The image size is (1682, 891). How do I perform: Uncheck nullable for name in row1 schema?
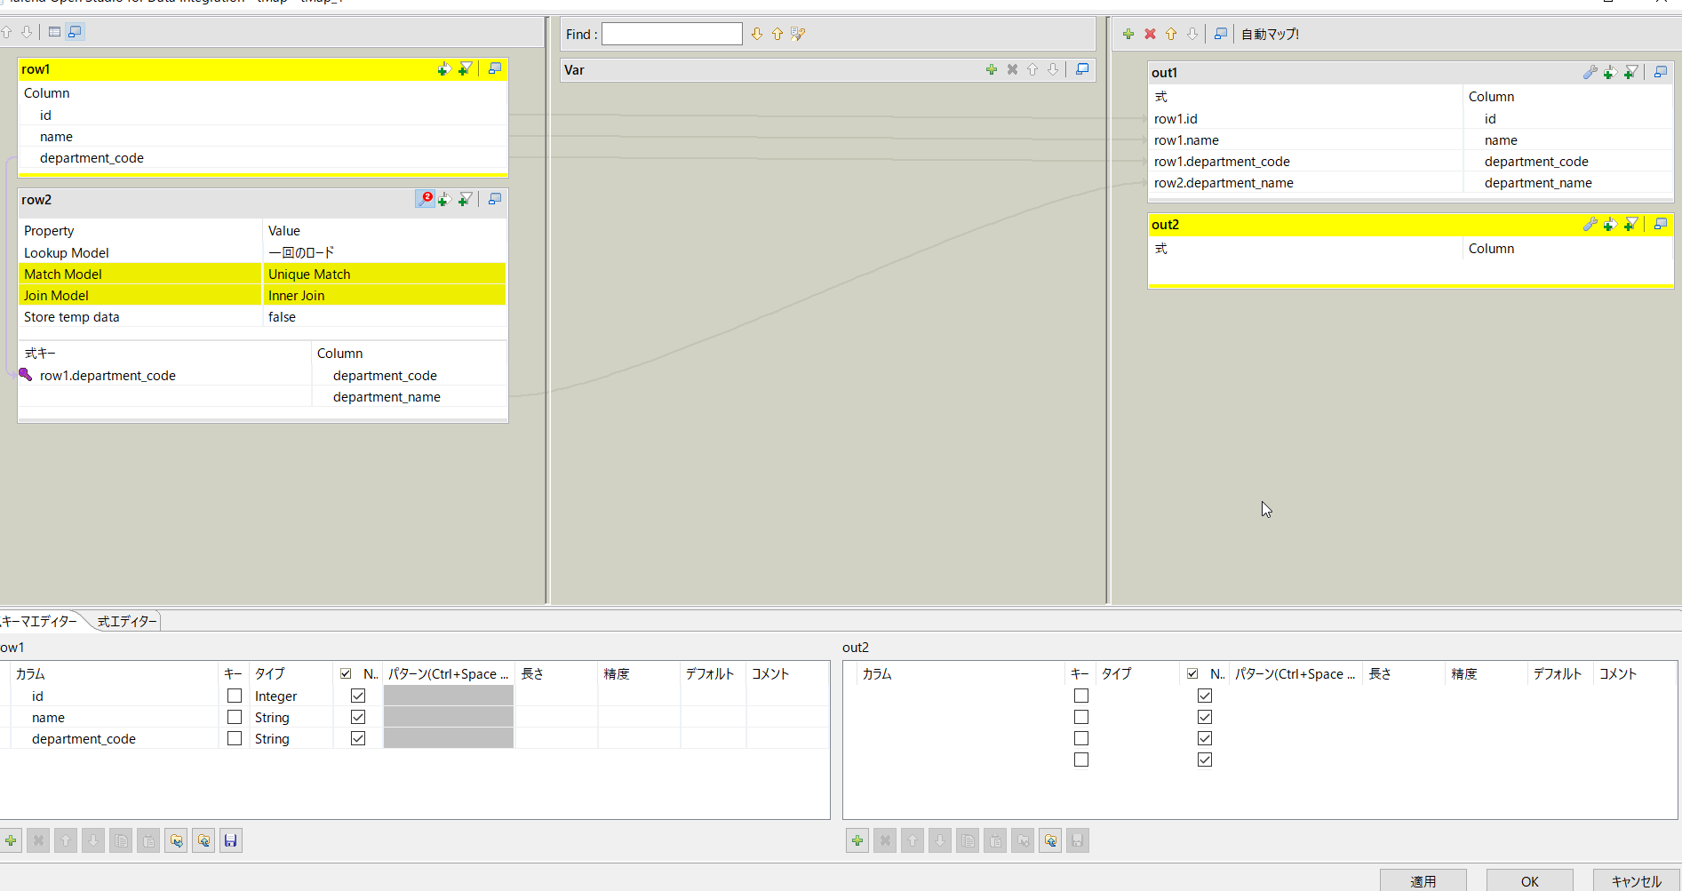point(358,717)
